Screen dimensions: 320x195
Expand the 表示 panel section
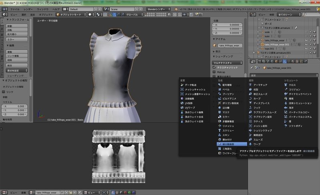[218, 51]
